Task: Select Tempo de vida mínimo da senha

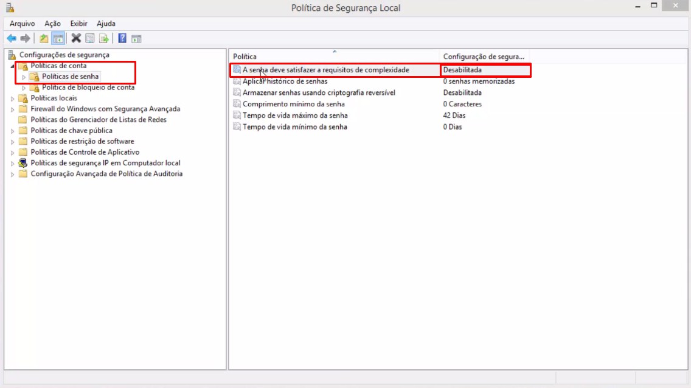Action: (295, 127)
